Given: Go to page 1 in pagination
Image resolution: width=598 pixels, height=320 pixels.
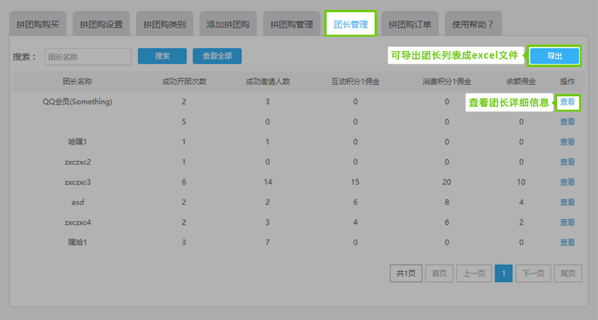Looking at the screenshot, I should [x=503, y=273].
